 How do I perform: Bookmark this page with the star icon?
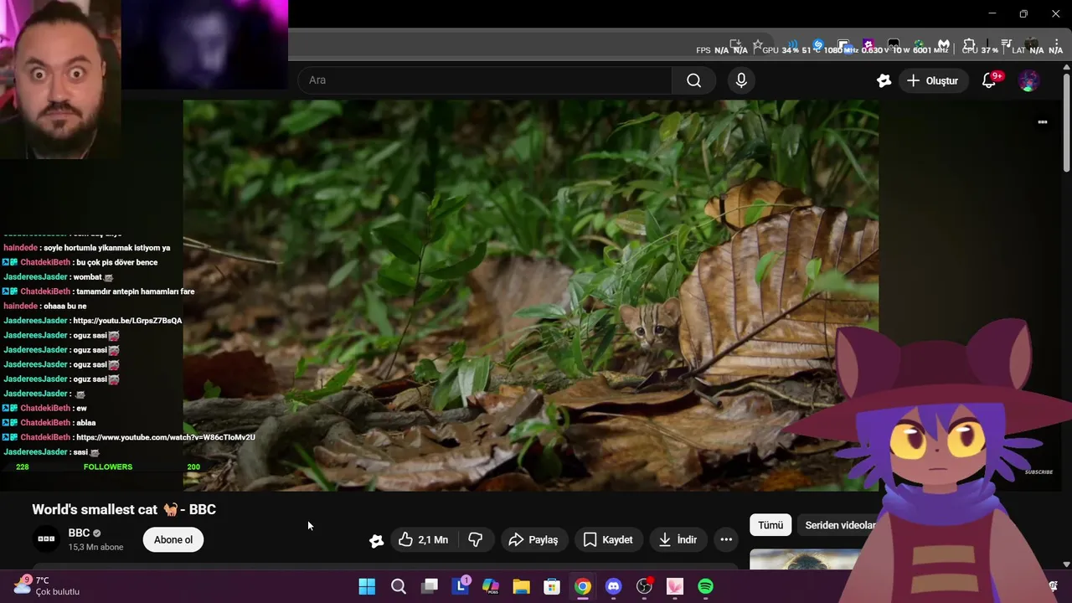pyautogui.click(x=758, y=44)
